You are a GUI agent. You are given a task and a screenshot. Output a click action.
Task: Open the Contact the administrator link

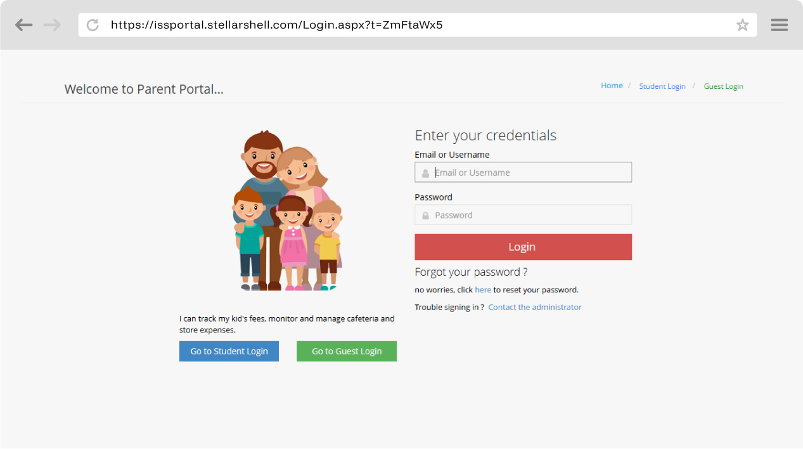click(x=534, y=307)
